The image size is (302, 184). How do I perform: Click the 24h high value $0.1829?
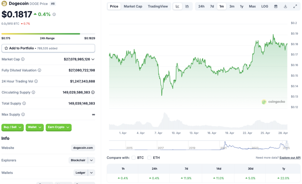[x=90, y=38]
